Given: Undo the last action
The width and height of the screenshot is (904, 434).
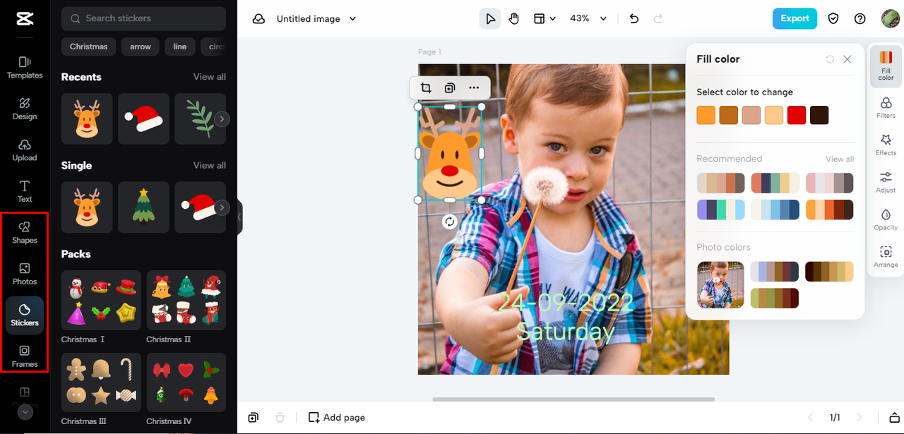Looking at the screenshot, I should pos(634,19).
